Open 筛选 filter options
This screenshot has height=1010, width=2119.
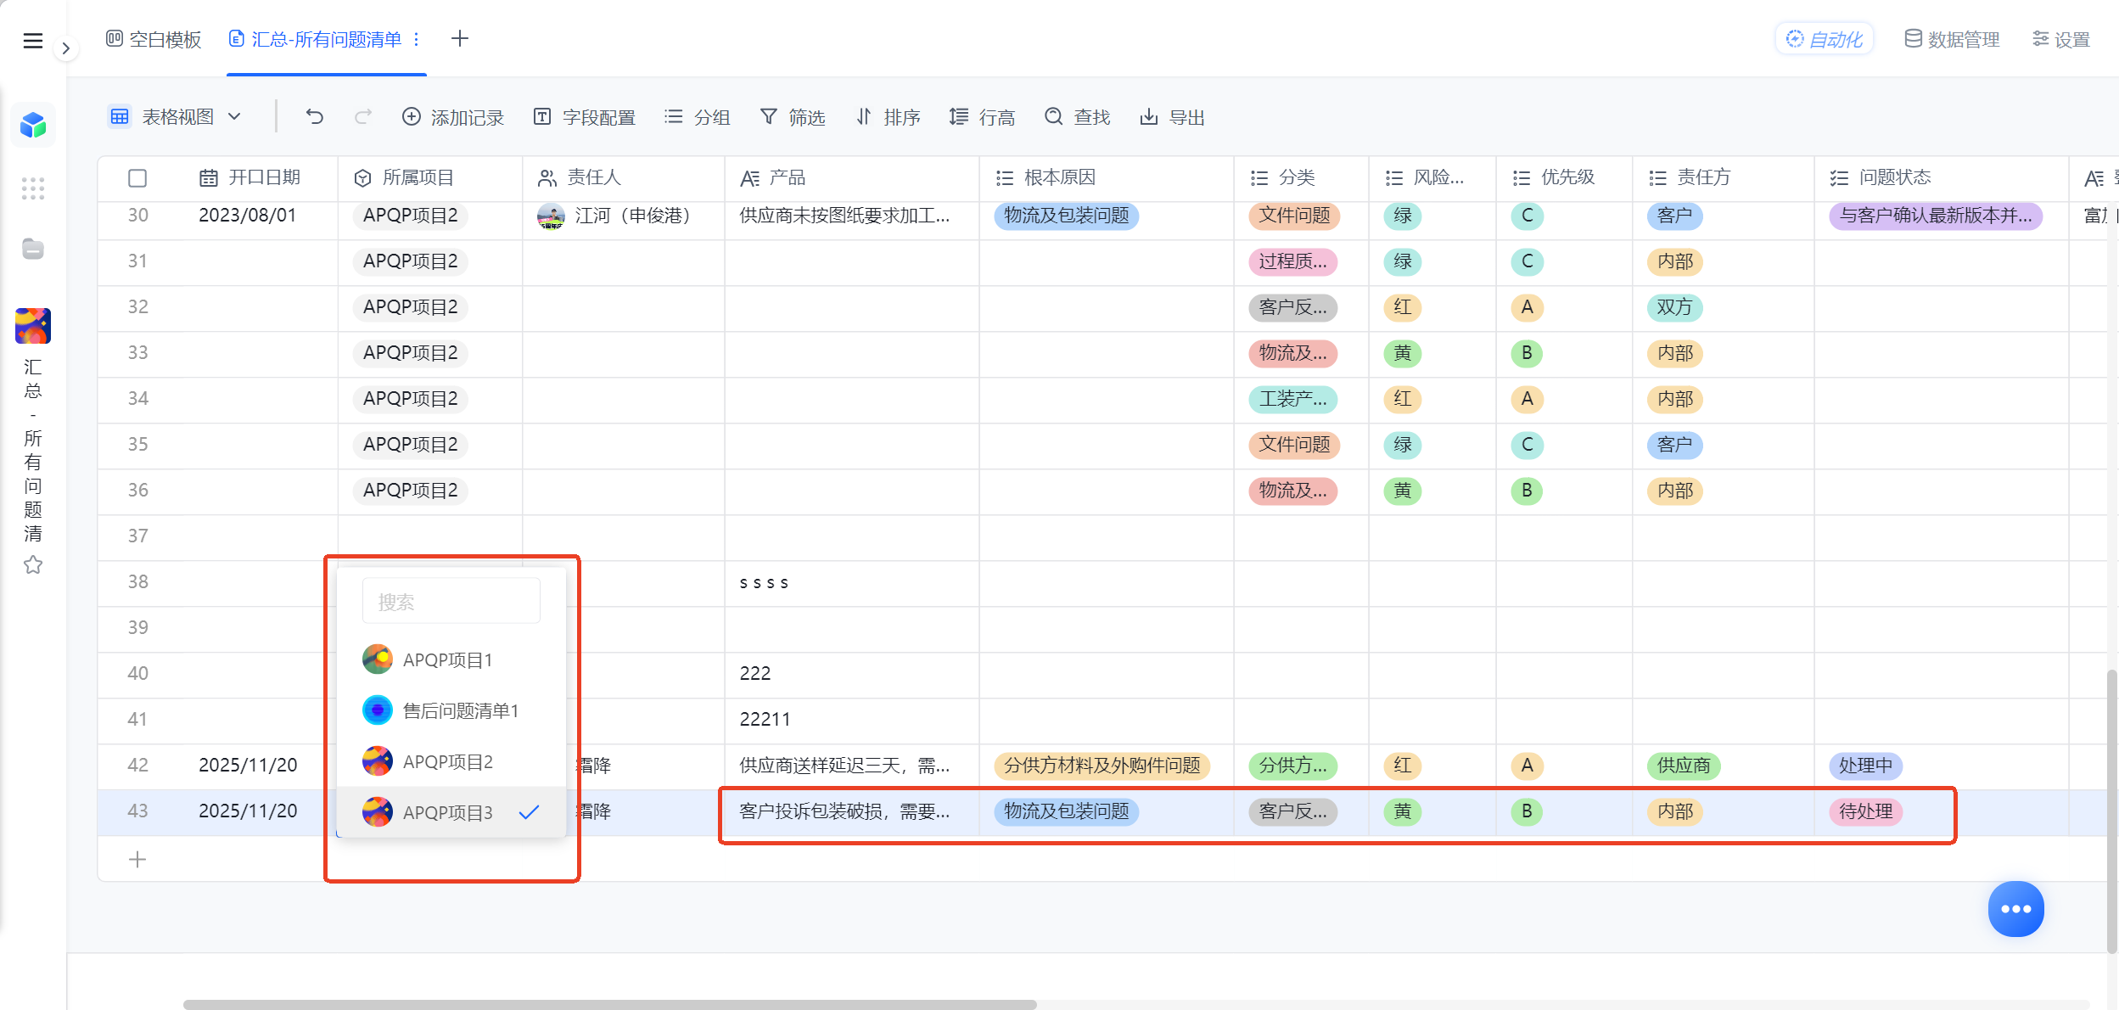pos(793,117)
